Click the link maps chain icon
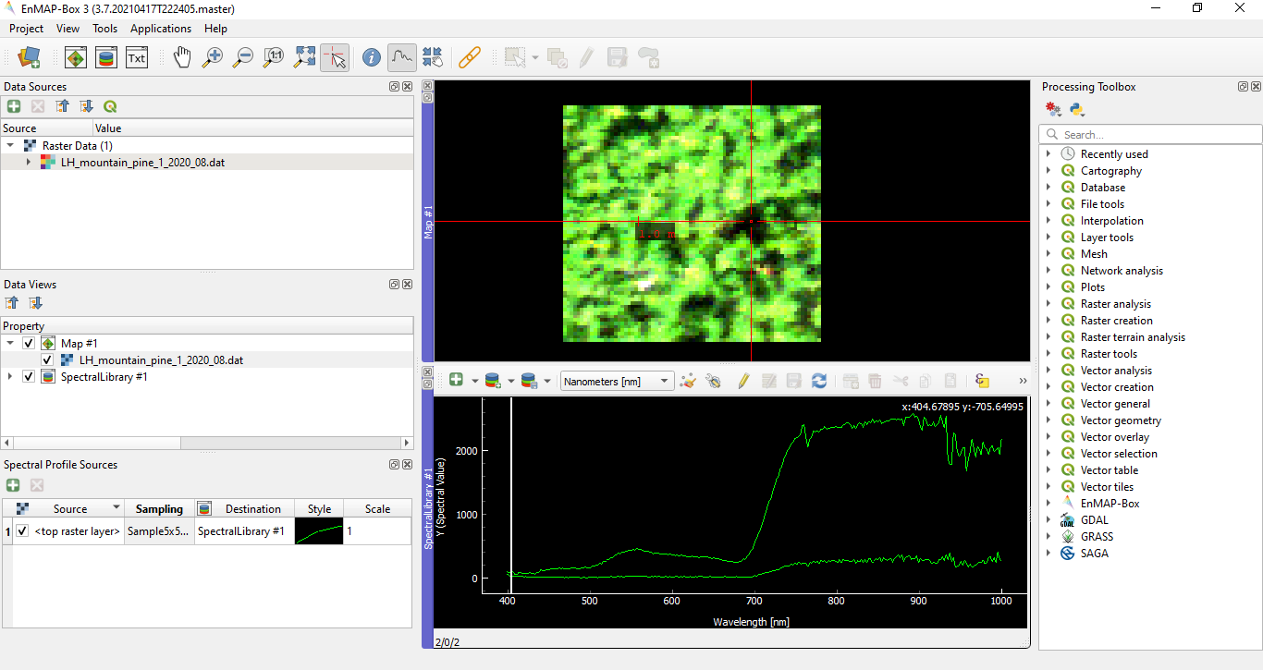 coord(471,56)
